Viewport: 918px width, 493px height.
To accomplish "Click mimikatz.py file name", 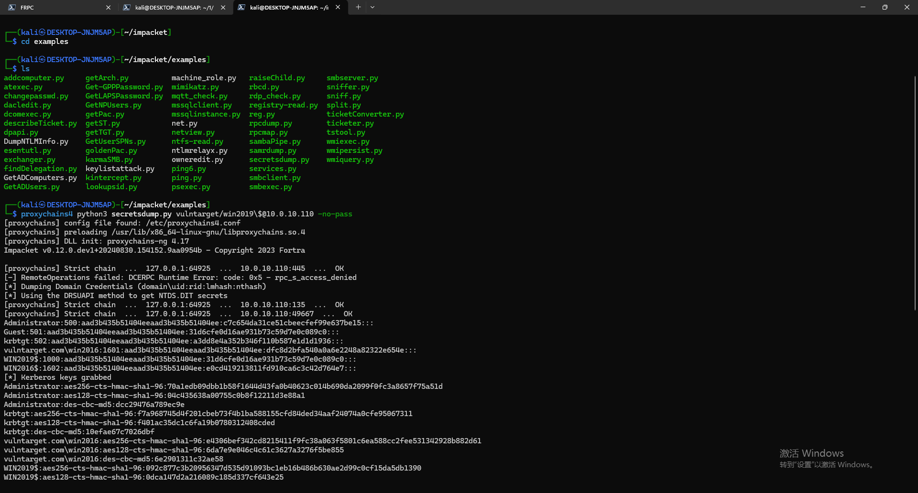I will tap(196, 87).
